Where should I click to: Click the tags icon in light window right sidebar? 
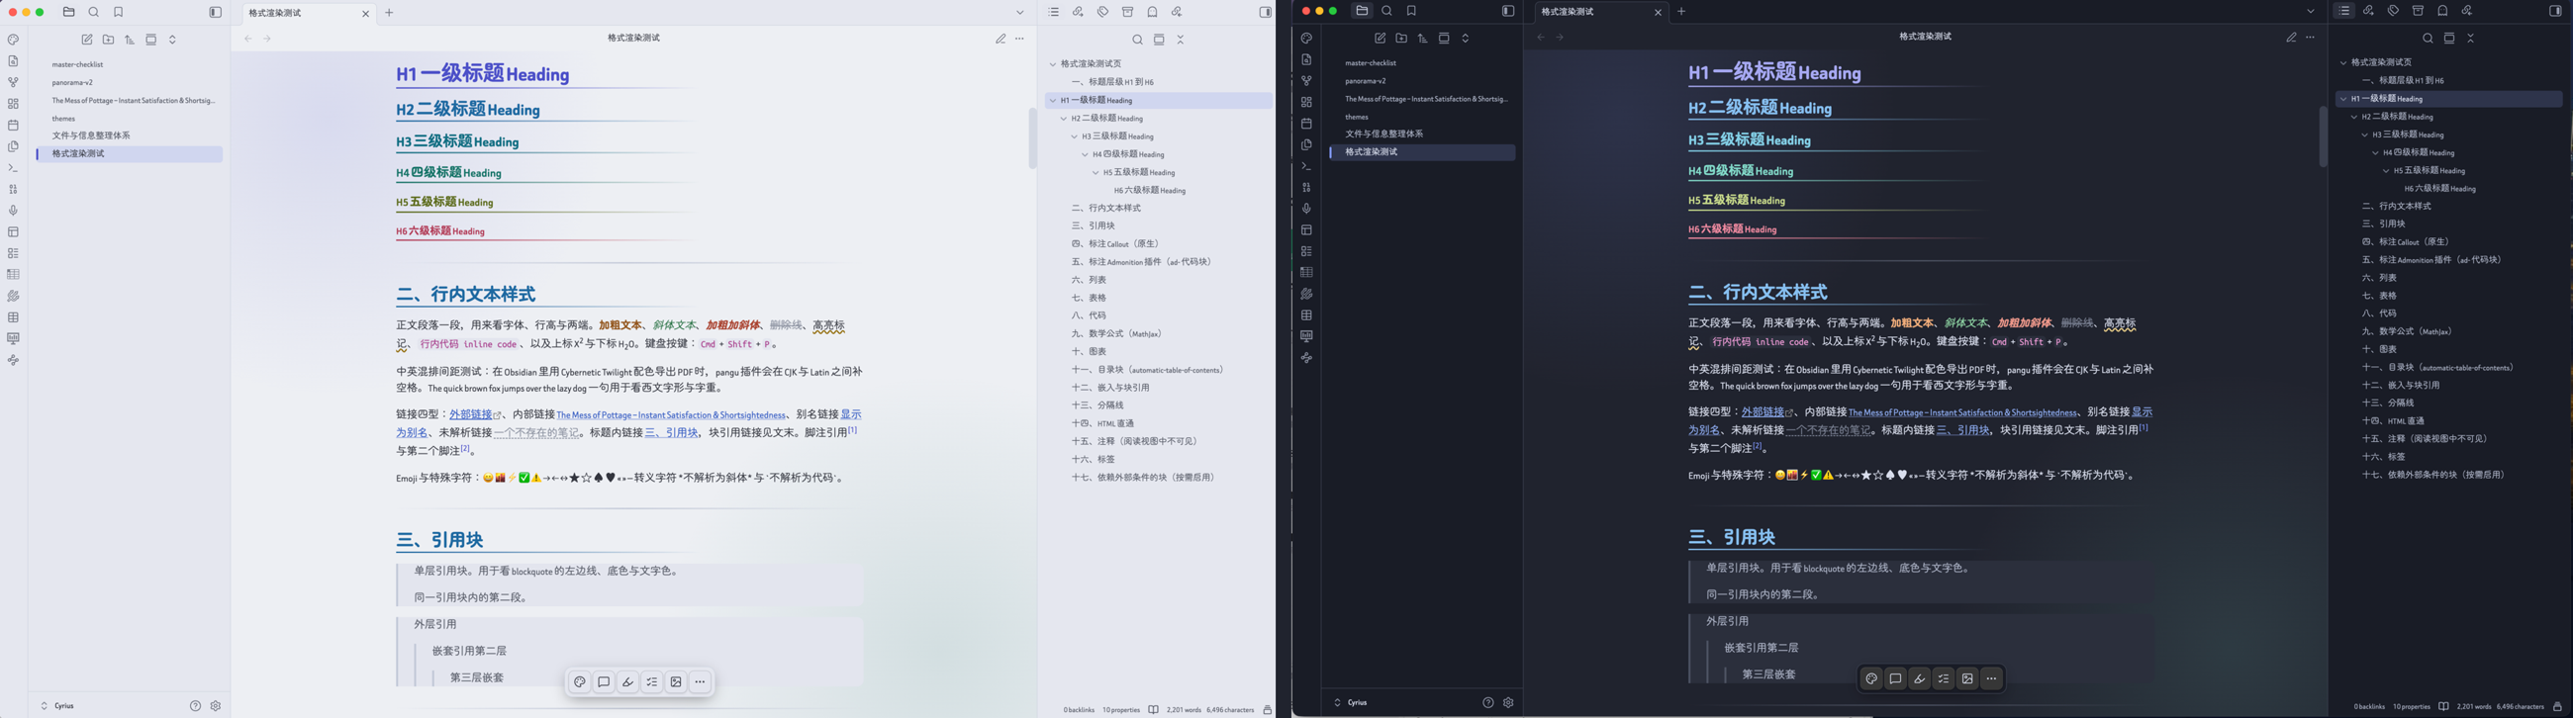pos(1102,12)
